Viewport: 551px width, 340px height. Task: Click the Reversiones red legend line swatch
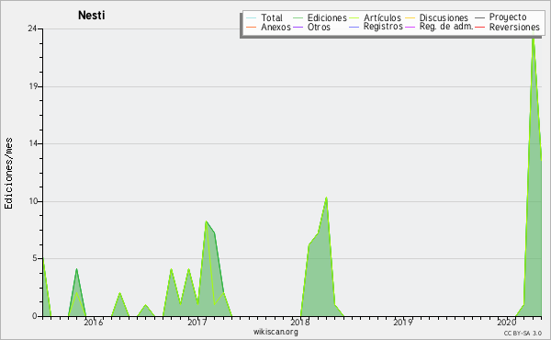[x=479, y=27]
